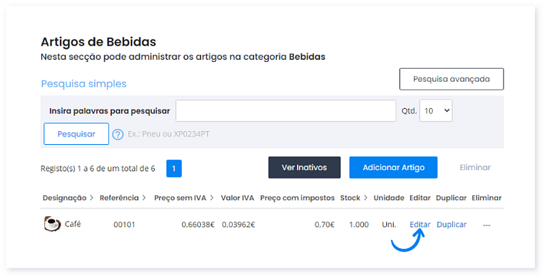
Task: Sort by Preço sem IVA column
Action: [184, 198]
